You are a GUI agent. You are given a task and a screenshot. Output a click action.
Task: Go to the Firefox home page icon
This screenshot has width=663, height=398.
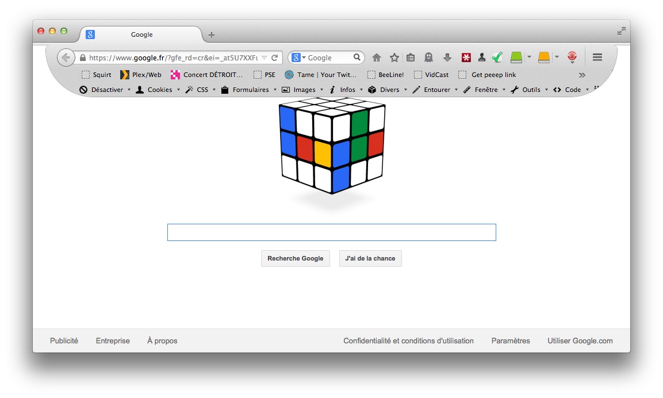[x=376, y=58]
